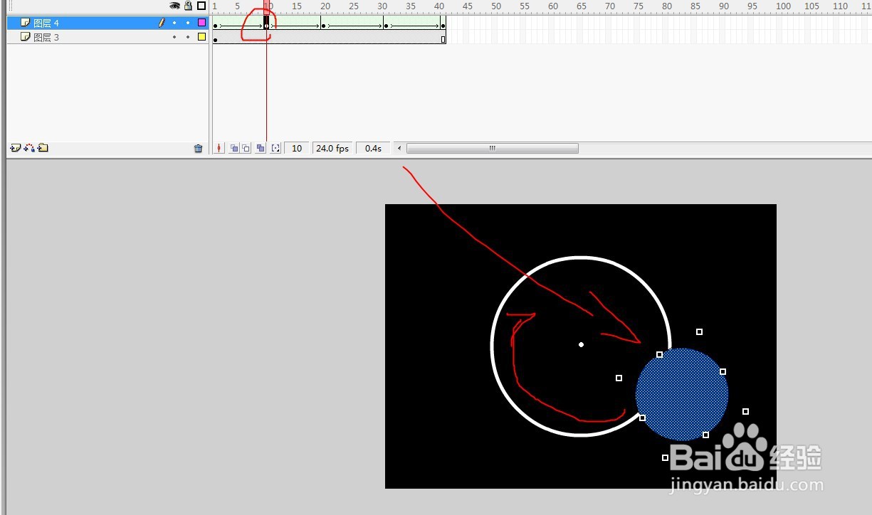Screen dimensions: 872x515
Task: Click the add motion guide layer icon
Action: pos(30,148)
